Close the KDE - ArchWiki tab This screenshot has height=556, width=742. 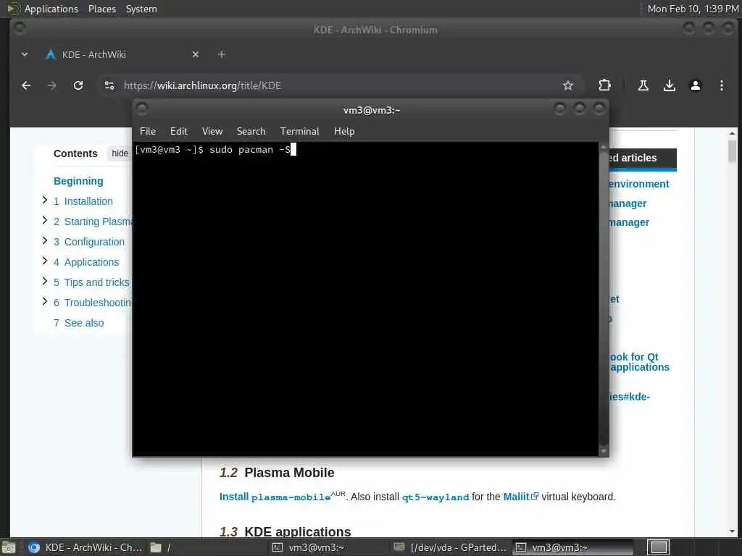pos(196,54)
